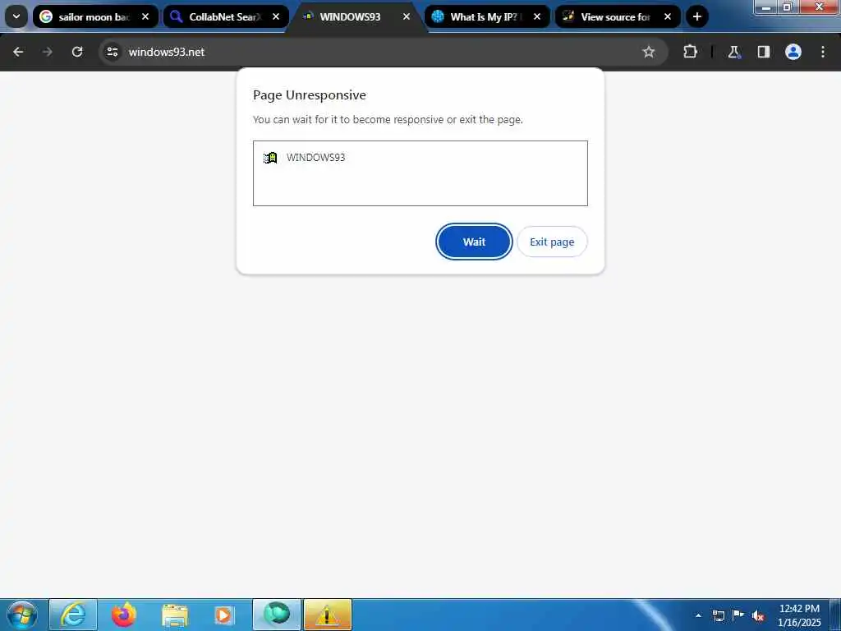
Task: View site information icon in address bar
Action: 112,52
